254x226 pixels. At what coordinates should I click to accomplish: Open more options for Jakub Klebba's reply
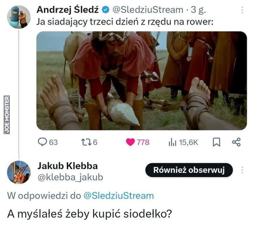coord(242,170)
